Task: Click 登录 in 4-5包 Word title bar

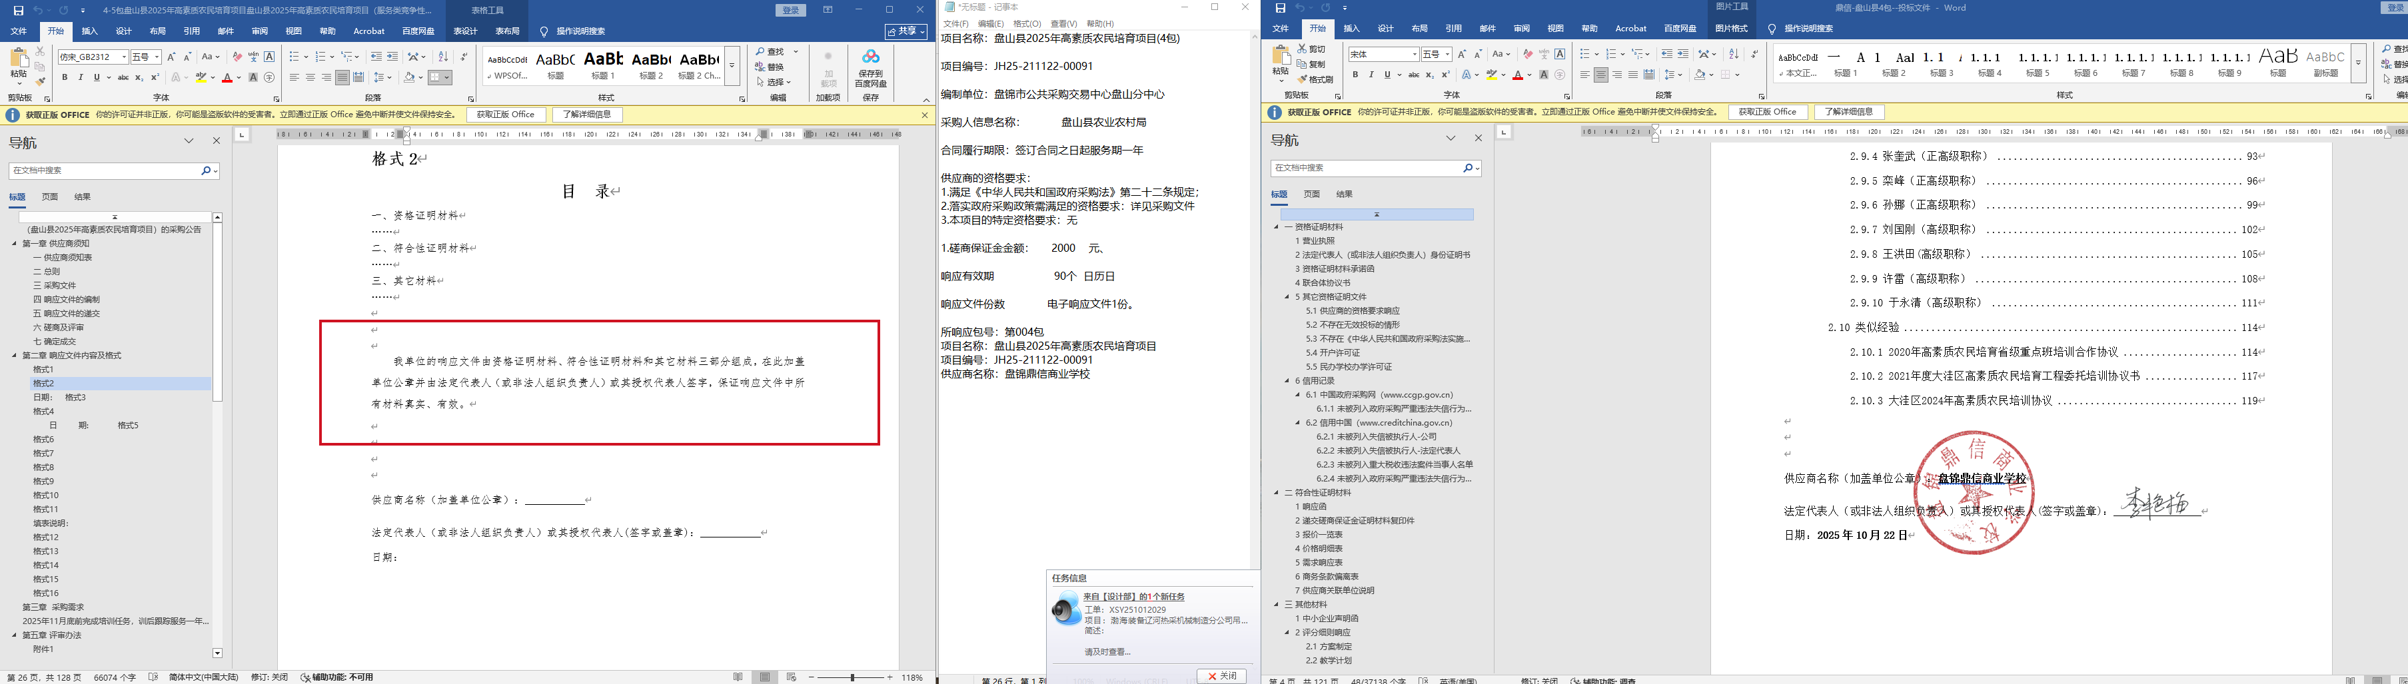Action: coord(791,10)
